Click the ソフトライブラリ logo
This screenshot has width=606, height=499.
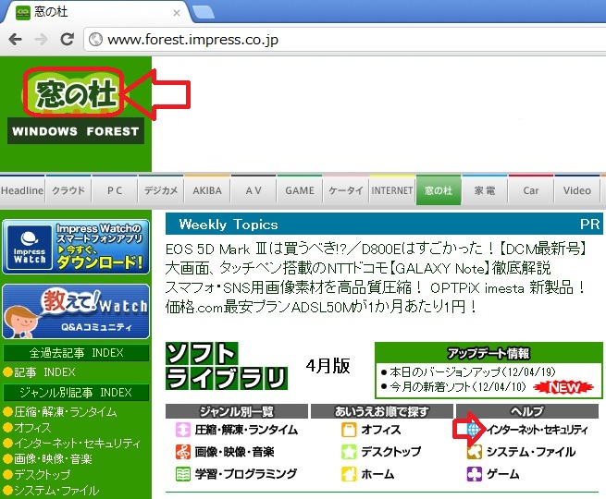tap(227, 366)
